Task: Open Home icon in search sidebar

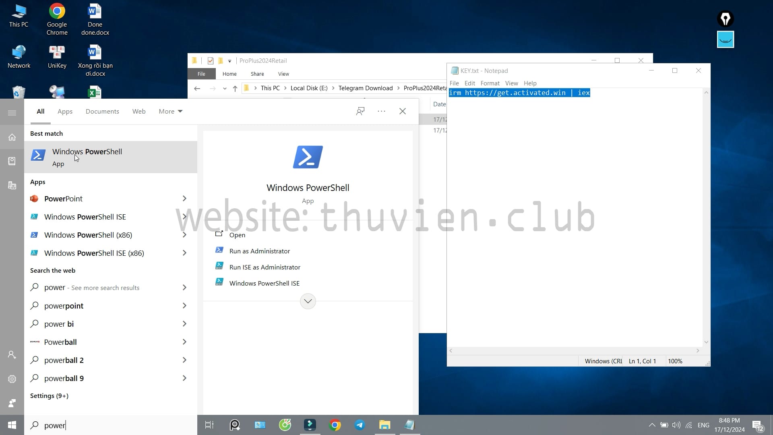Action: pos(12,137)
